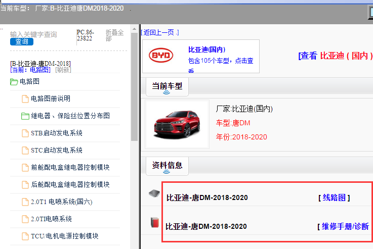The image size is (373, 249).
Task: Click the STC启动发电系统 document icon
Action: (x=25, y=150)
